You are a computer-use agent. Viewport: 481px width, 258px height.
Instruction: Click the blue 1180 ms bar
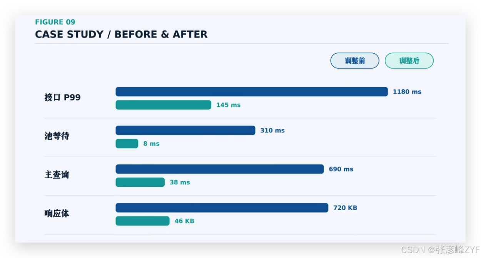click(252, 92)
